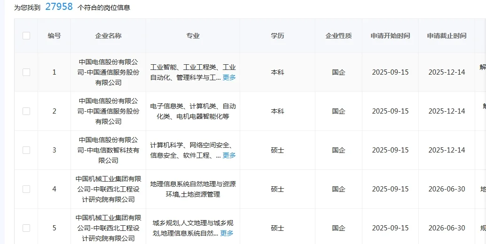The image size is (486, 244).
Task: Click 硕士 education cell in row 4
Action: (277, 189)
